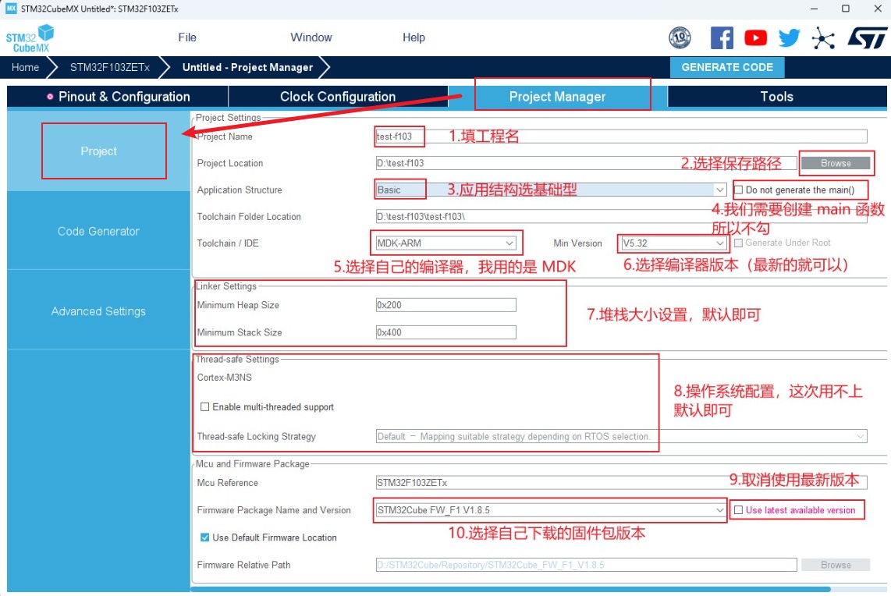The image size is (891, 596).
Task: Minimize the STM32CubeMX window
Action: click(x=814, y=9)
